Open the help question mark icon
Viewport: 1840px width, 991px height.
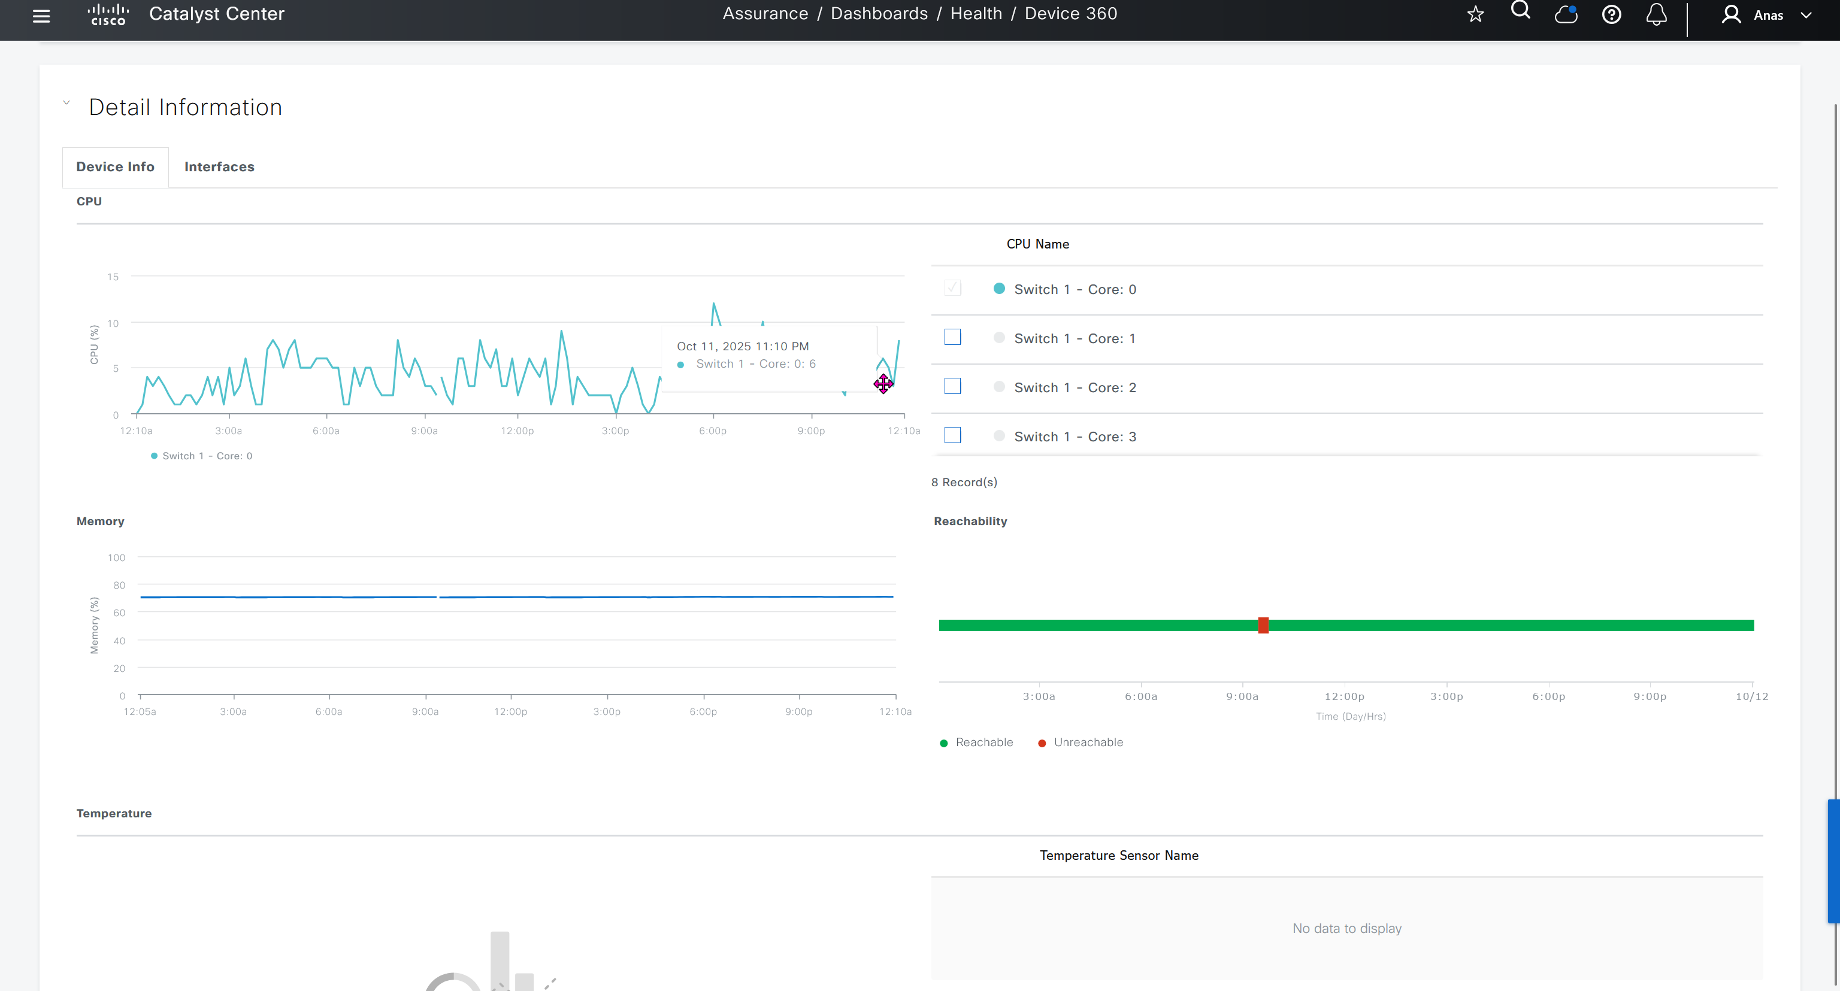coord(1611,14)
